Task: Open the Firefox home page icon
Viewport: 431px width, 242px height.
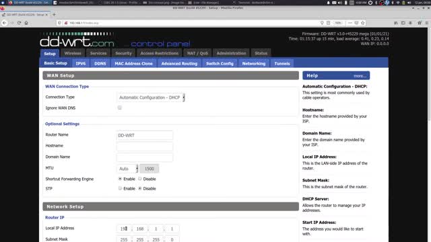Action: click(x=26, y=23)
